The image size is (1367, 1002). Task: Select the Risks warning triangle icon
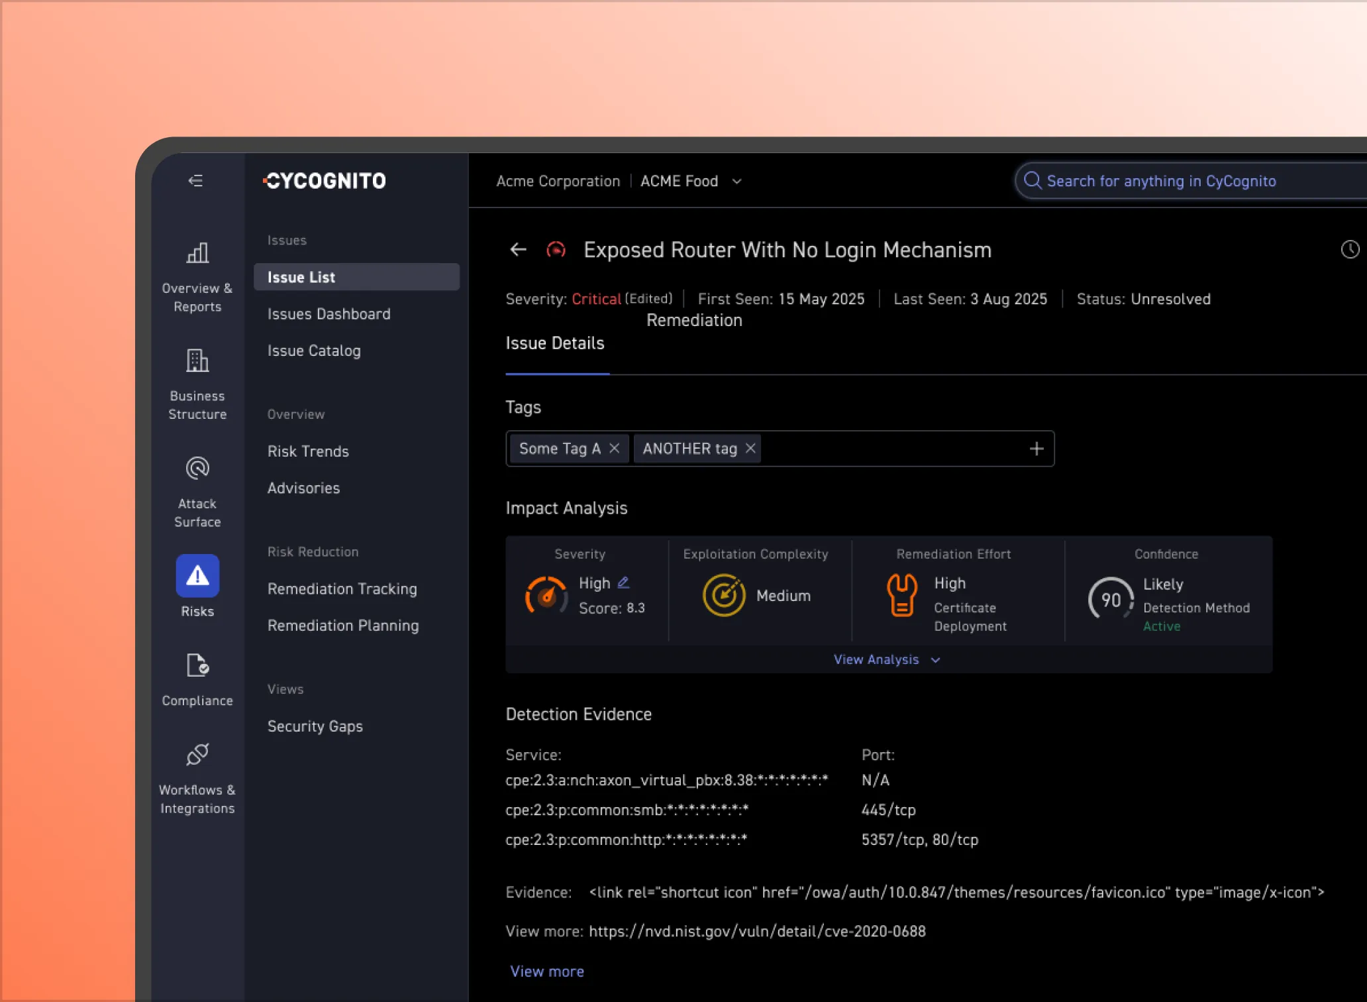click(x=197, y=575)
